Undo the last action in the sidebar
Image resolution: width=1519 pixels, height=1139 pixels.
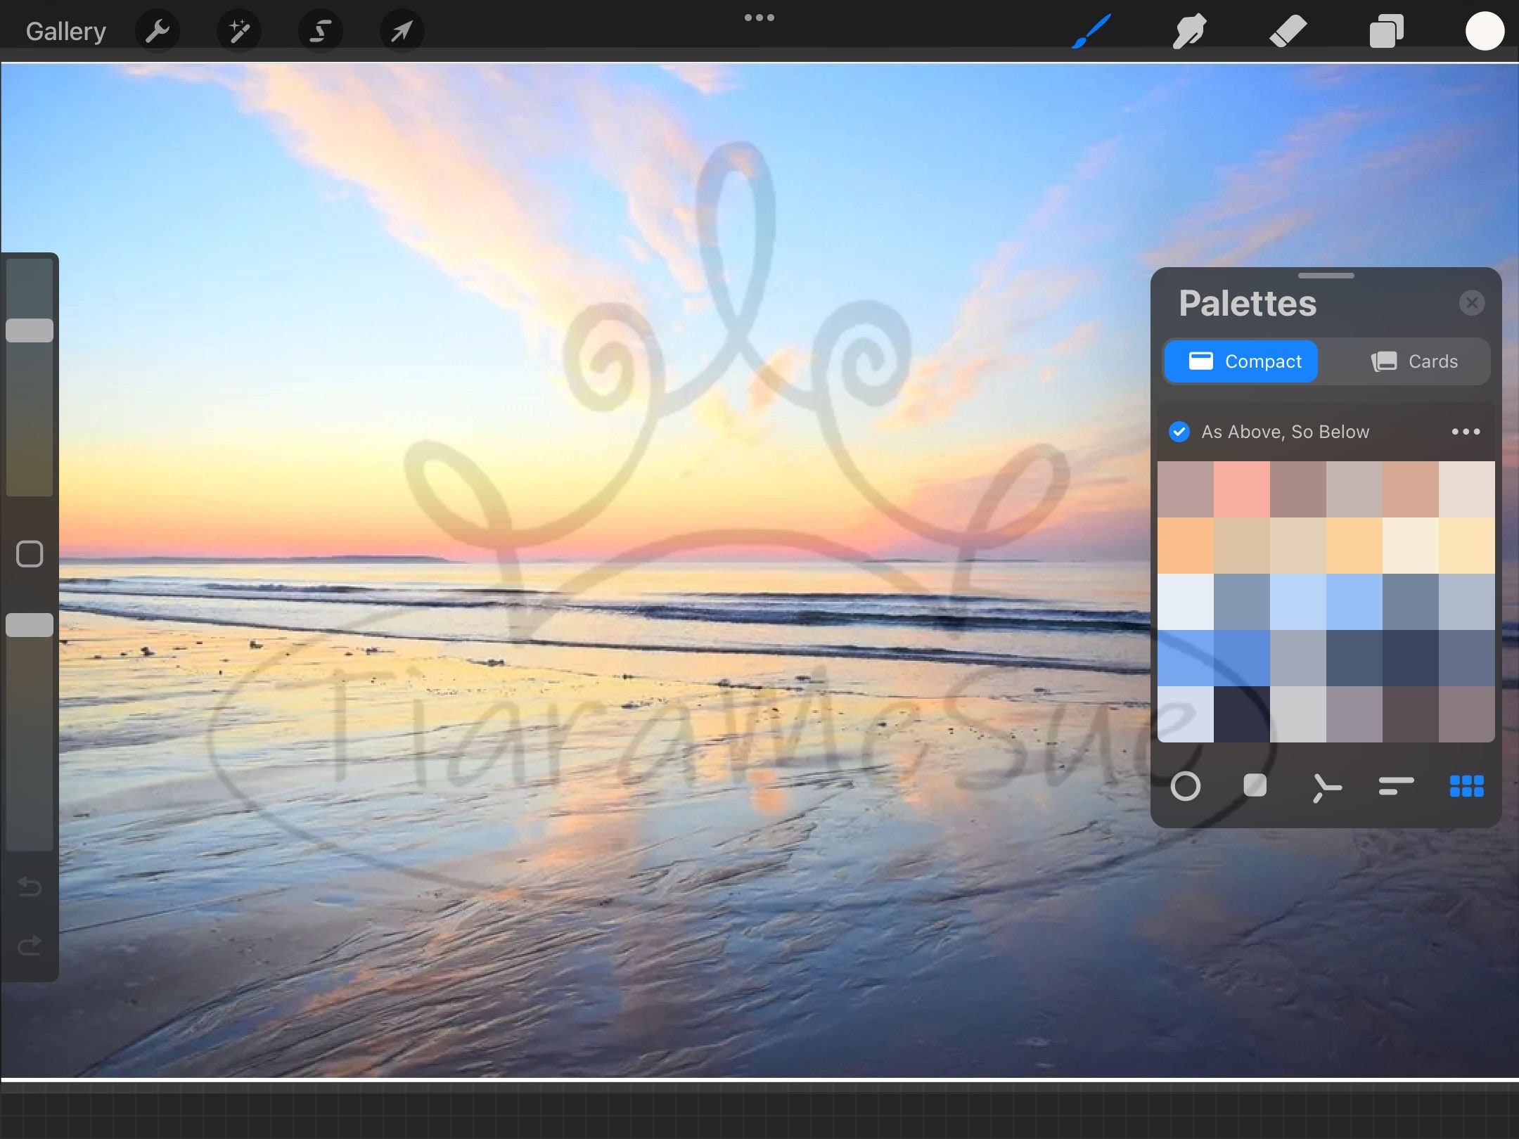(30, 887)
